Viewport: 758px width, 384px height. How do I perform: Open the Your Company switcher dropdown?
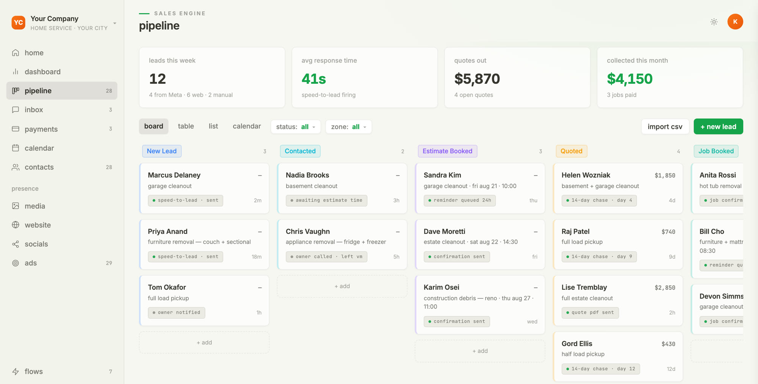115,23
